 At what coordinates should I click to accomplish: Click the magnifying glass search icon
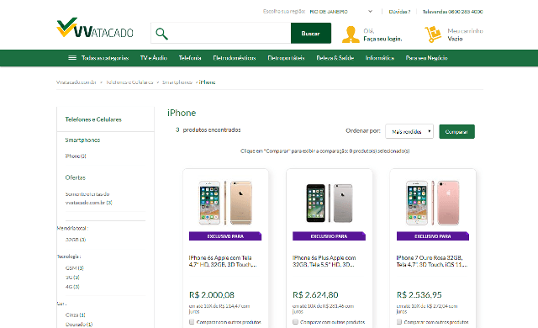point(161,34)
